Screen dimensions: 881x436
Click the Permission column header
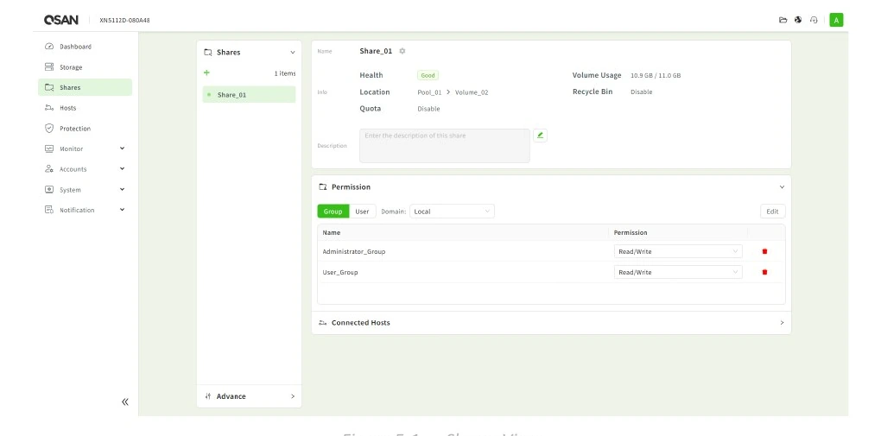pyautogui.click(x=631, y=232)
